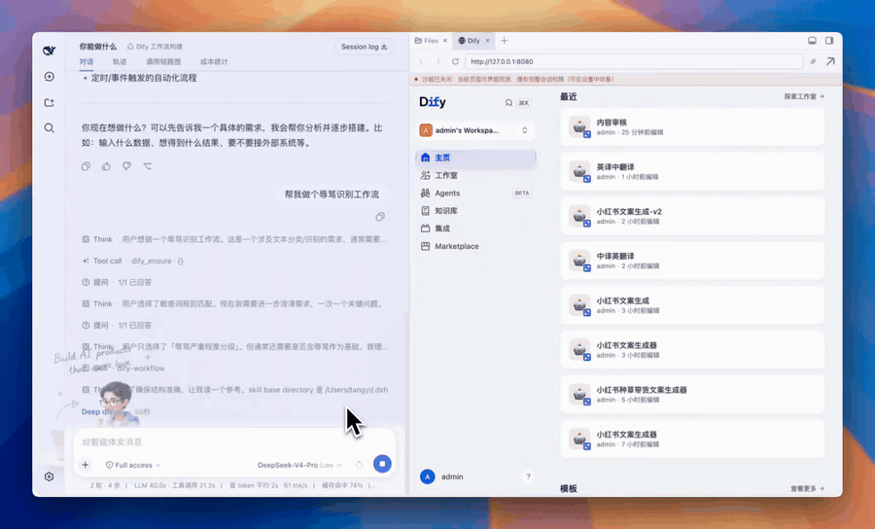Expand Think step mentioning 敏感词规则匹配
Image resolution: width=875 pixels, height=529 pixels.
(x=233, y=304)
